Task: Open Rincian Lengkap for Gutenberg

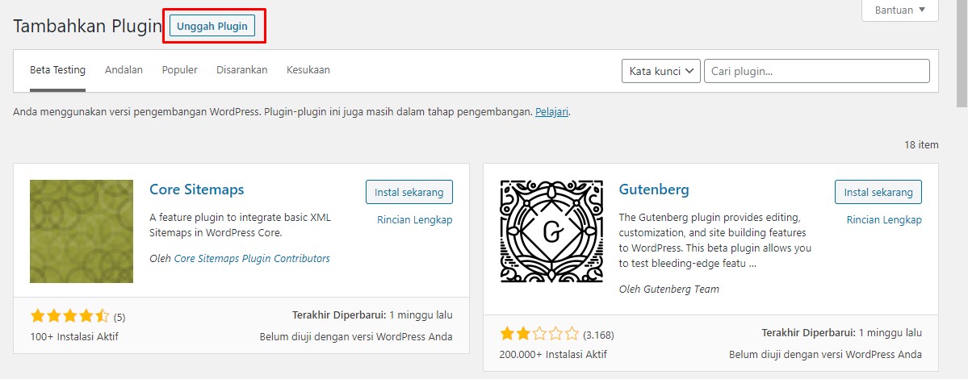Action: (884, 220)
